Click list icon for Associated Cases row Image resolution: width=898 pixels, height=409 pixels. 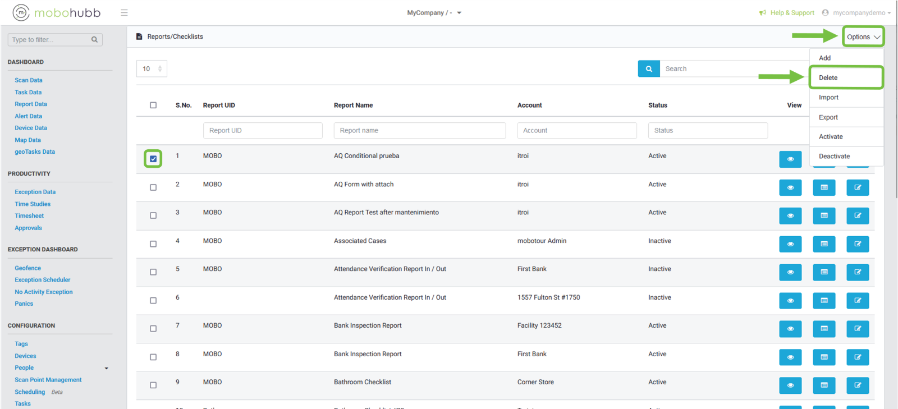click(x=823, y=244)
